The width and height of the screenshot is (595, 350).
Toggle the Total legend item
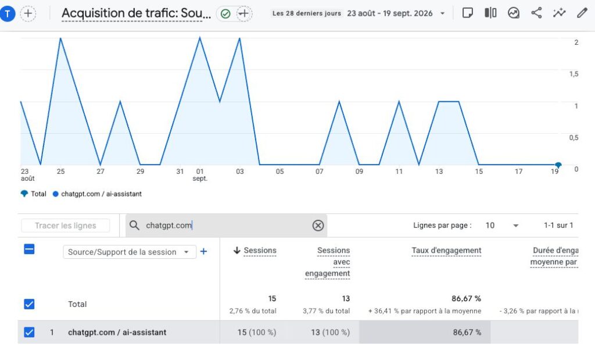(33, 194)
